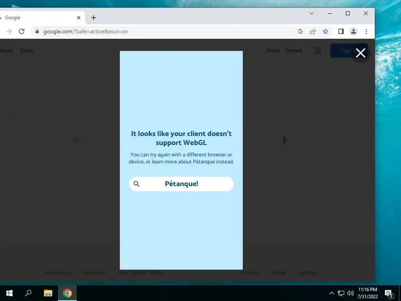The image size is (401, 301).
Task: Click the URL text in address bar
Action: 85,31
